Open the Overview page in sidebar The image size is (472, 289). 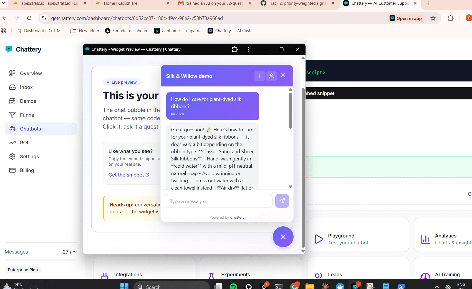(x=41, y=73)
